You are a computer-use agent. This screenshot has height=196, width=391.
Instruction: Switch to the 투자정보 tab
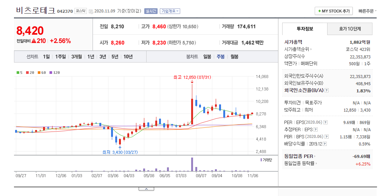click(x=305, y=29)
